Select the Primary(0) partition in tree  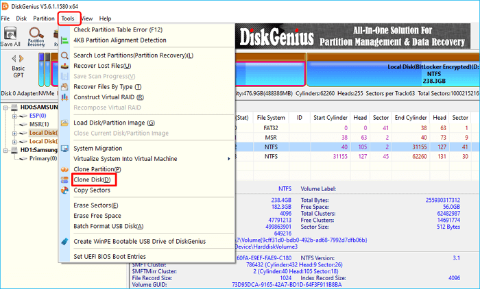click(x=43, y=158)
